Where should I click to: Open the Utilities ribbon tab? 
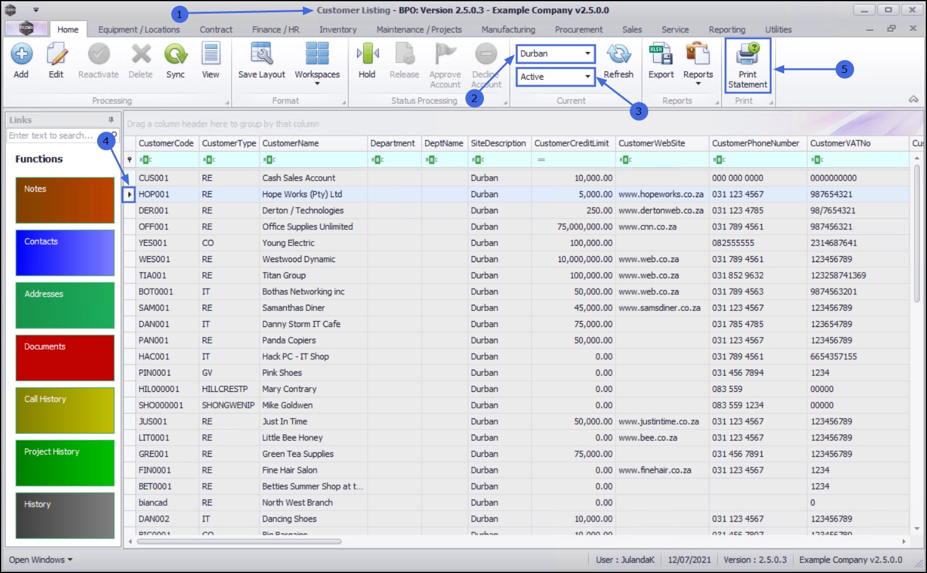[779, 30]
